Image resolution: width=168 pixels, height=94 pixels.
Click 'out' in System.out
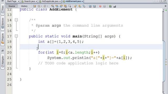(x=67, y=58)
